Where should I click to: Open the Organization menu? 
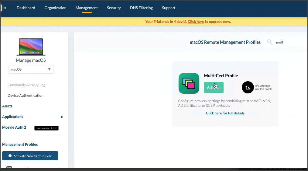pos(55,8)
